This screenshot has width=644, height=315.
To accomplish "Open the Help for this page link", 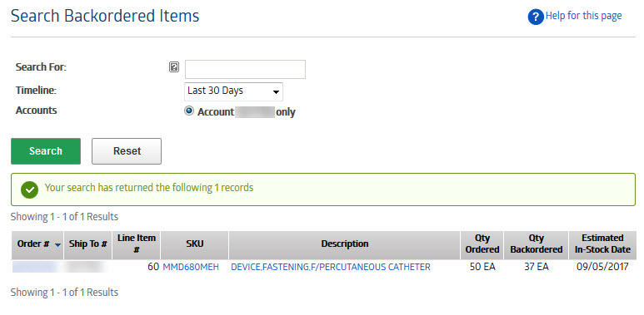I will pyautogui.click(x=583, y=16).
